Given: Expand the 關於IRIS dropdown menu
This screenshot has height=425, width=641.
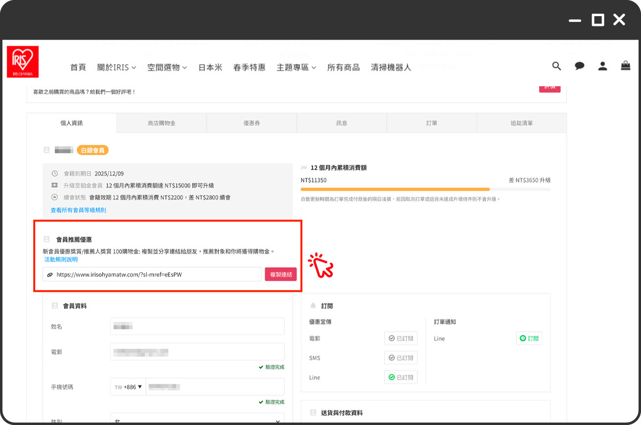Looking at the screenshot, I should click(x=116, y=67).
